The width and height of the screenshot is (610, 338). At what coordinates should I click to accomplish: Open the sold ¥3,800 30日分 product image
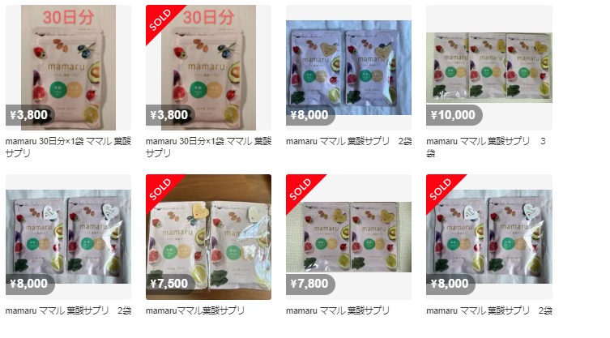208,67
